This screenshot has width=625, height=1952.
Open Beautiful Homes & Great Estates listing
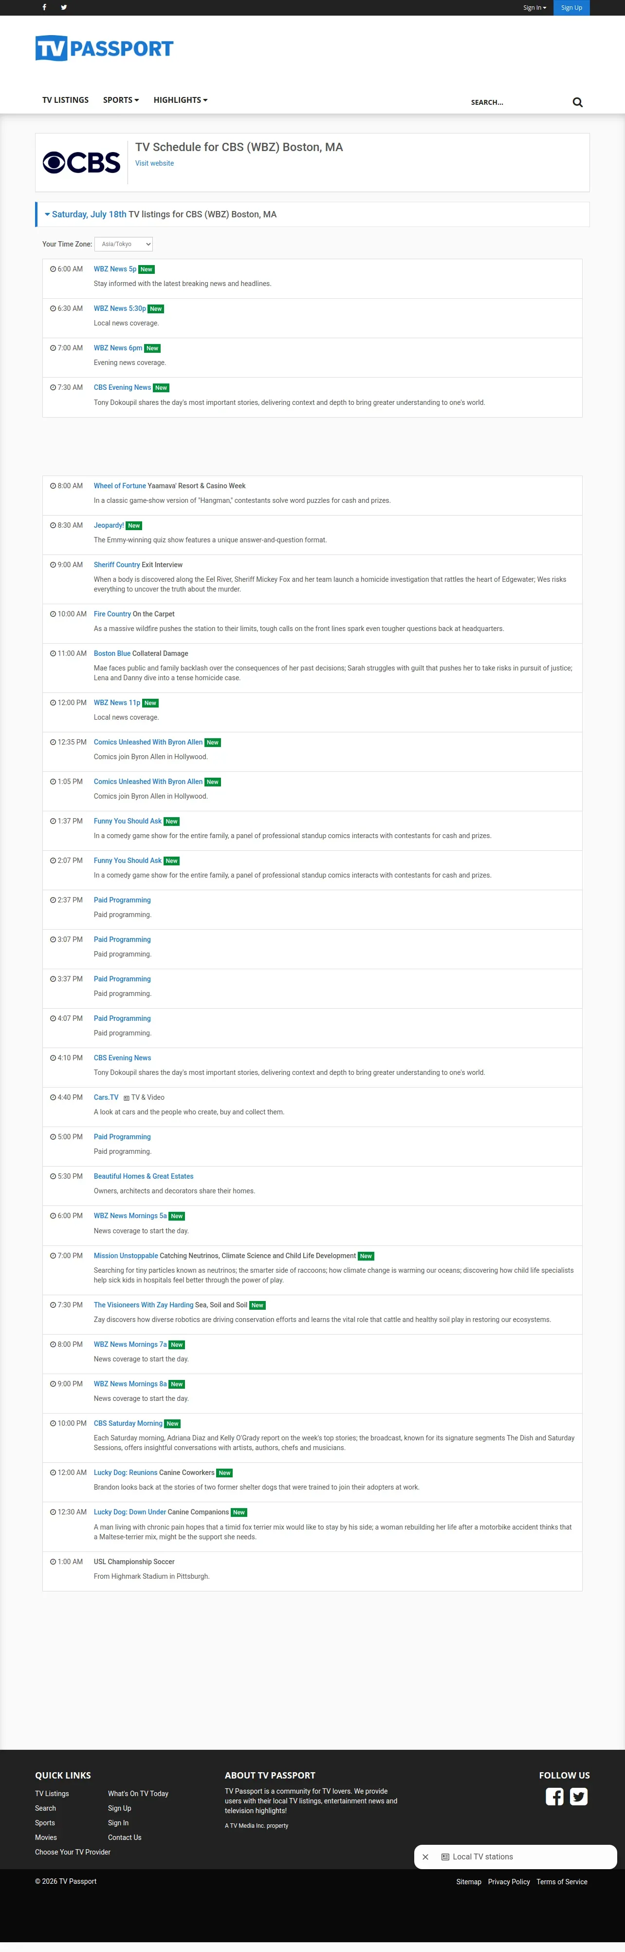(x=144, y=1176)
